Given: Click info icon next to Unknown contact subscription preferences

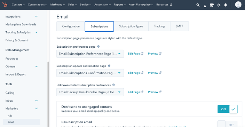Looking at the screenshot, I should (113, 85).
